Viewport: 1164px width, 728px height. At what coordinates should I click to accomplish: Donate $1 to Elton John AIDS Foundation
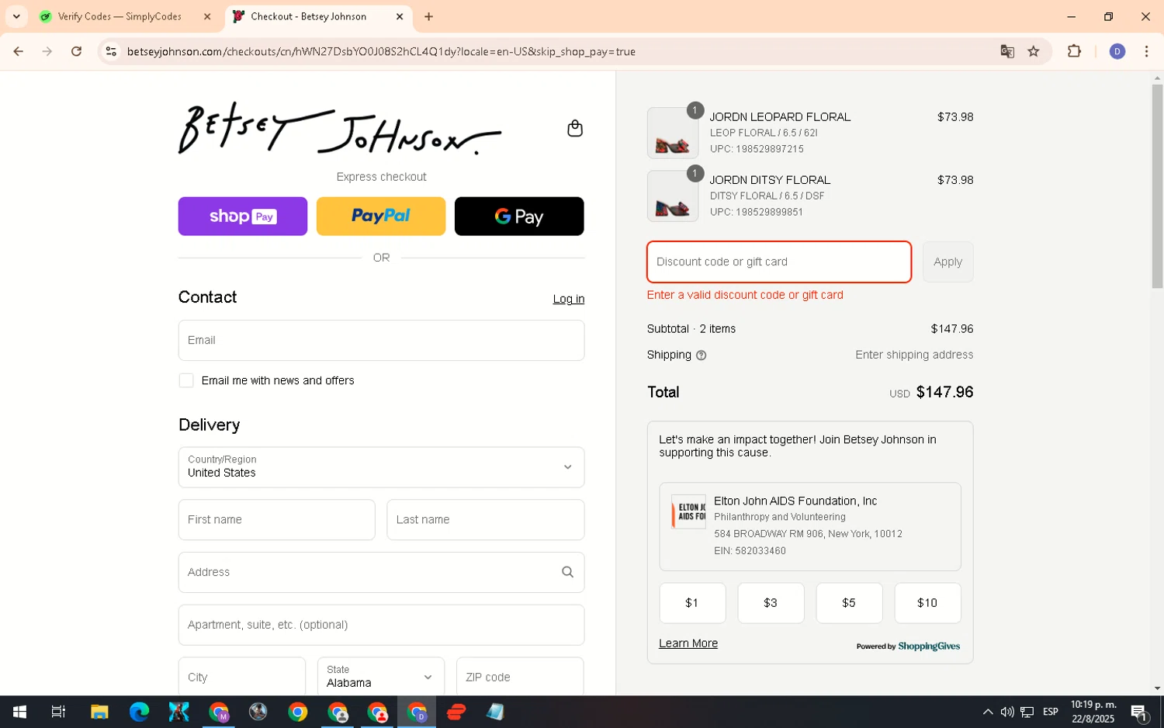[x=692, y=603]
